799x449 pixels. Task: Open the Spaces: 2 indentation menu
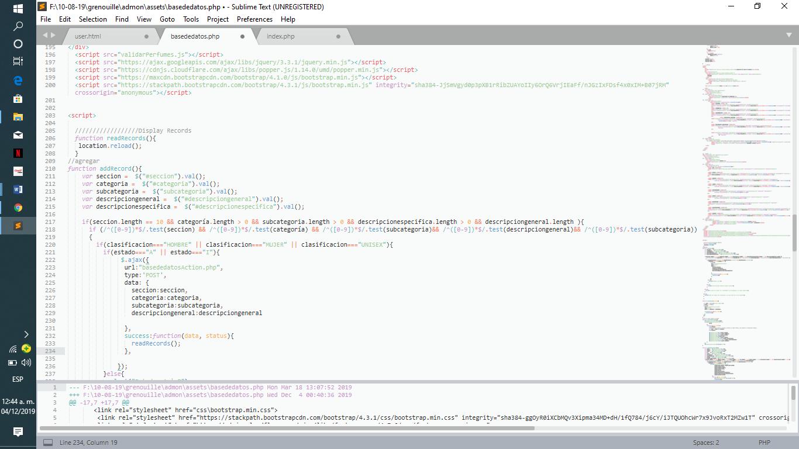[x=706, y=443]
